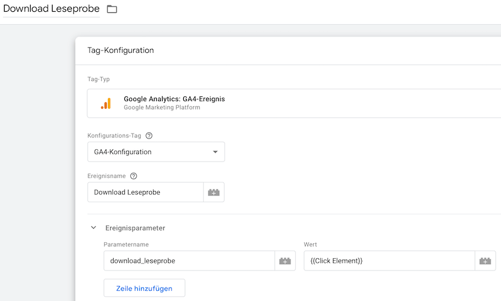The width and height of the screenshot is (501, 301).
Task: Select the Google Analytics GA4-Ereignis tag type
Action: (294, 103)
